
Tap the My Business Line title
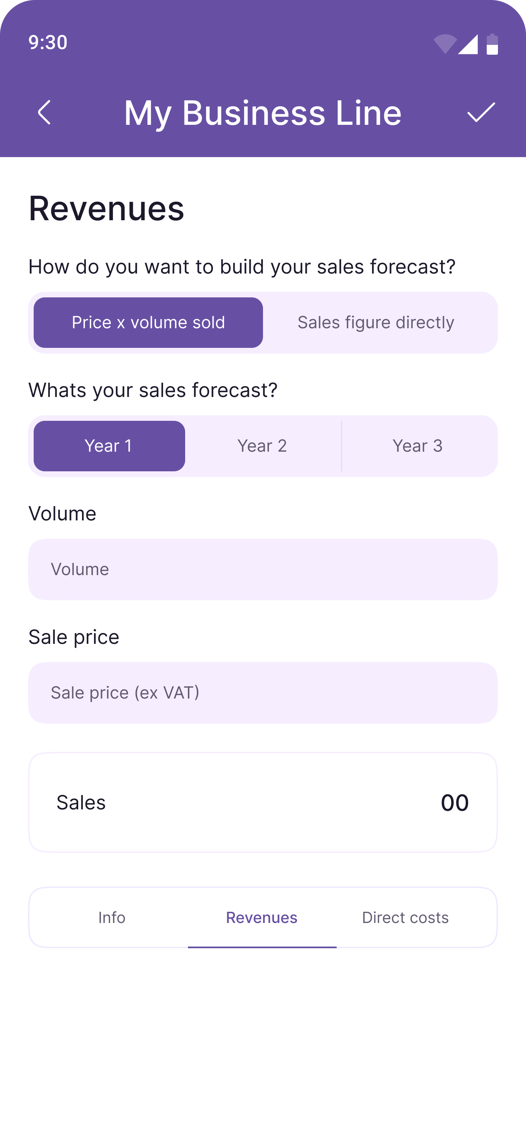coord(263,113)
